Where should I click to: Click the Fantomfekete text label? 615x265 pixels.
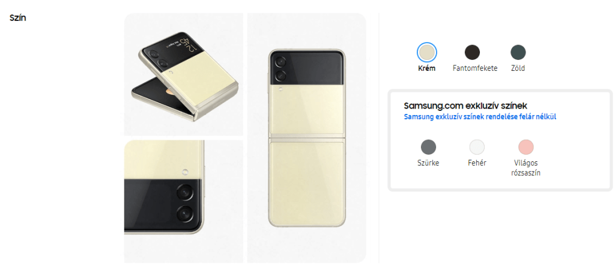click(475, 68)
